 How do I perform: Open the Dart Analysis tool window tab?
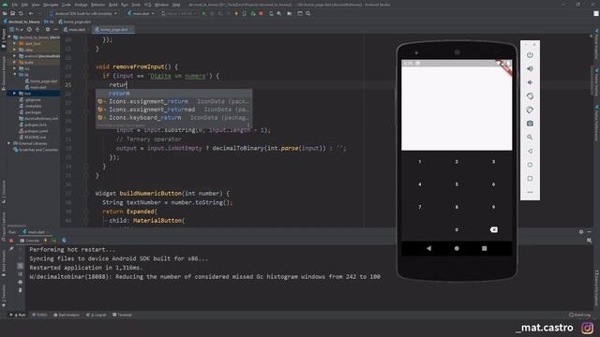(x=67, y=315)
